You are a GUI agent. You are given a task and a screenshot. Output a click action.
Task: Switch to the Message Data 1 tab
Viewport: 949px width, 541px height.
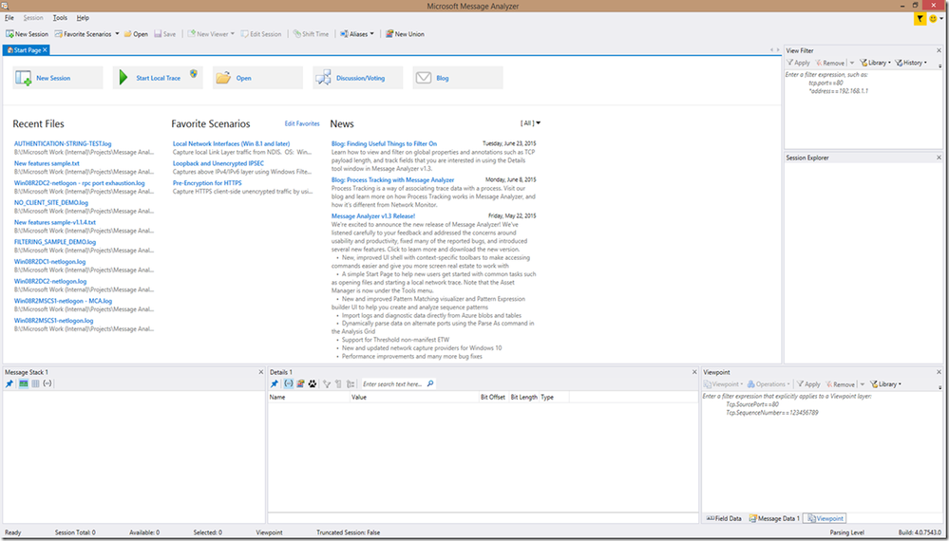775,518
